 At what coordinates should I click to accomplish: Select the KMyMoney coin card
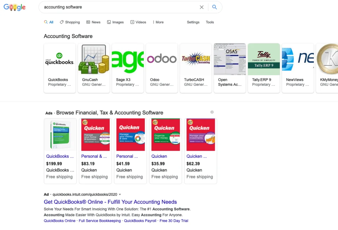pos(327,68)
